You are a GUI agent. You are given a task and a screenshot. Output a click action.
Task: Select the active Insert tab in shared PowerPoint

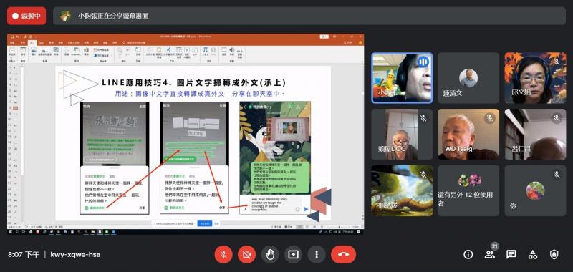pyautogui.click(x=32, y=43)
